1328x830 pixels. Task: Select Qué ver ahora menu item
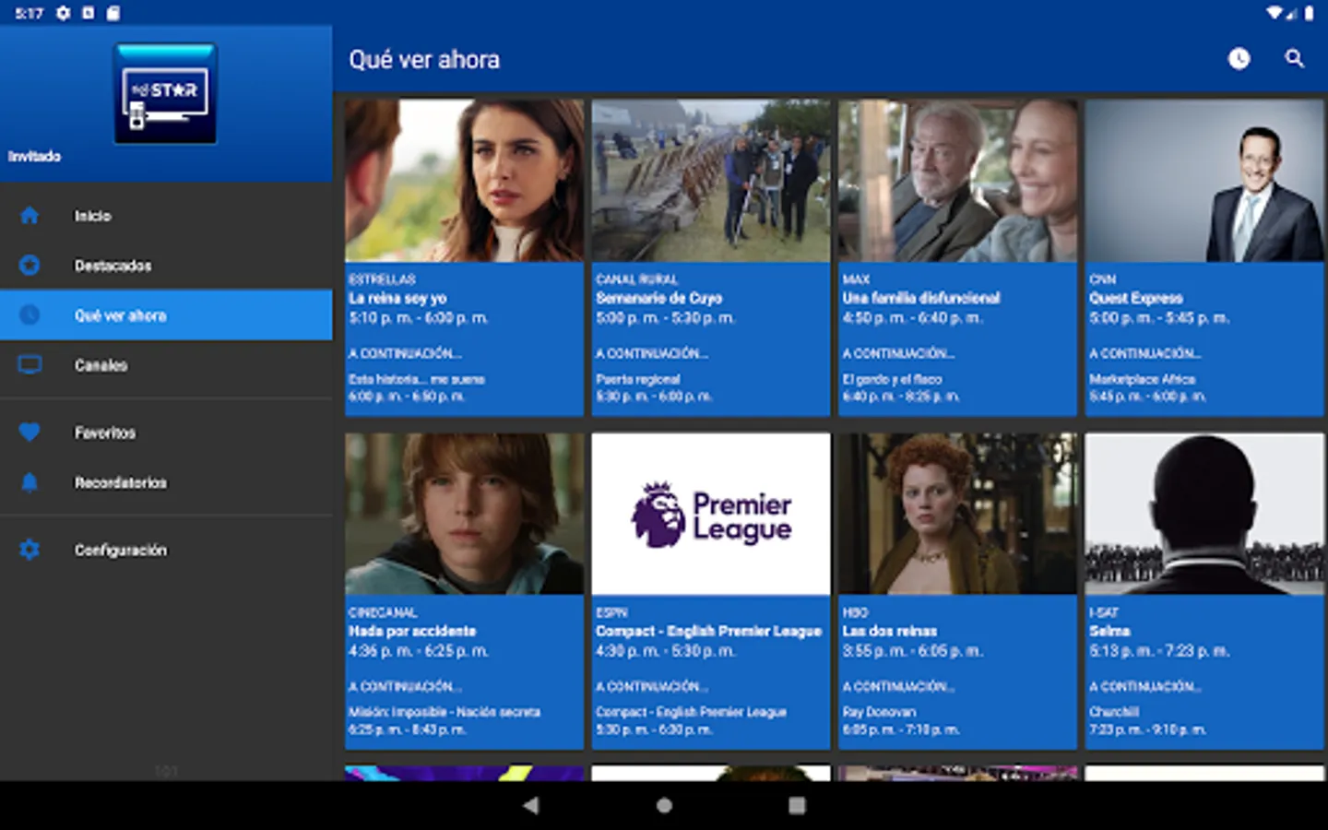[x=166, y=315]
